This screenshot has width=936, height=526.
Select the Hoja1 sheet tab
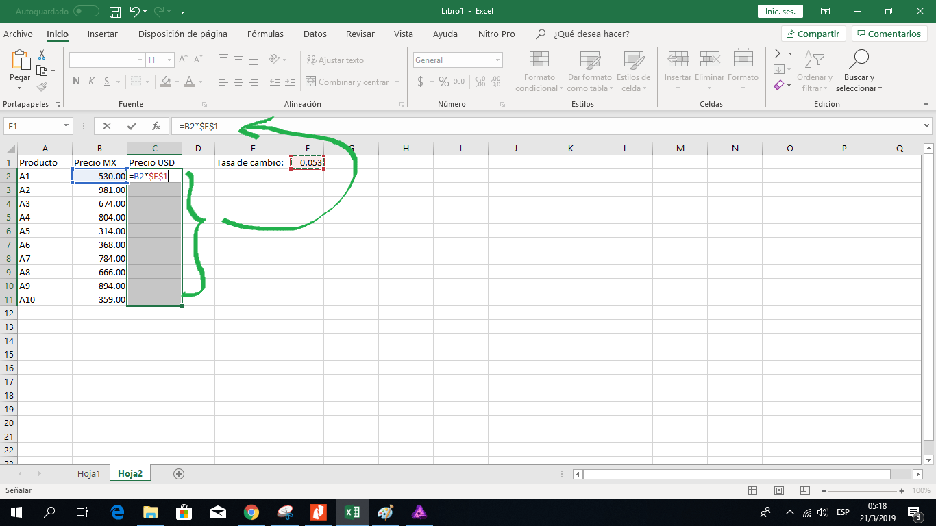[89, 473]
